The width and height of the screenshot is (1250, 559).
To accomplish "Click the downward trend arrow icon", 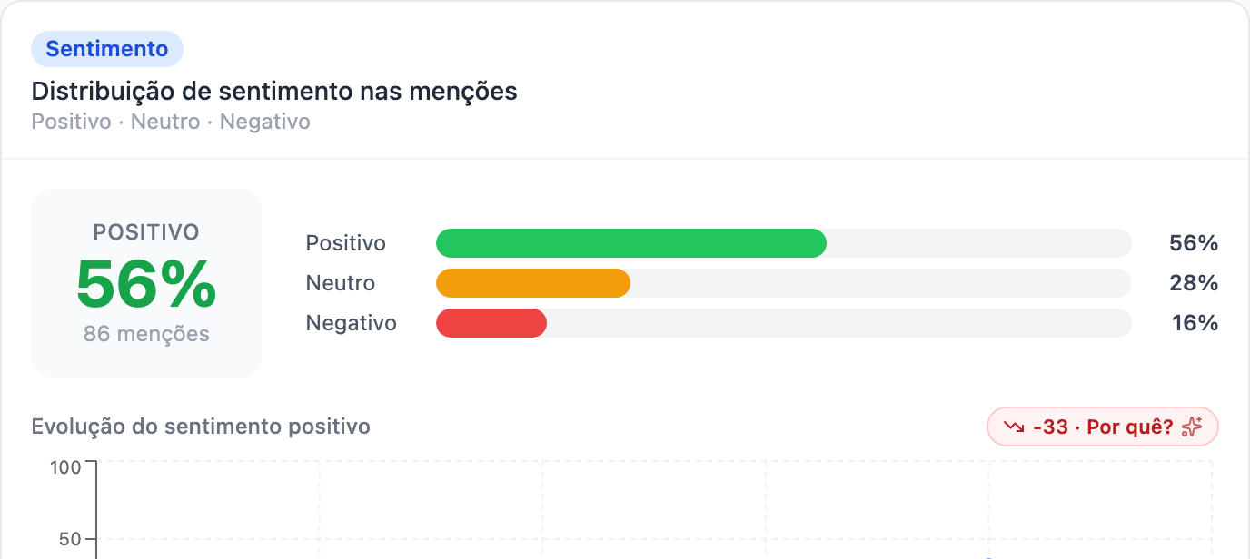I will tap(1013, 427).
